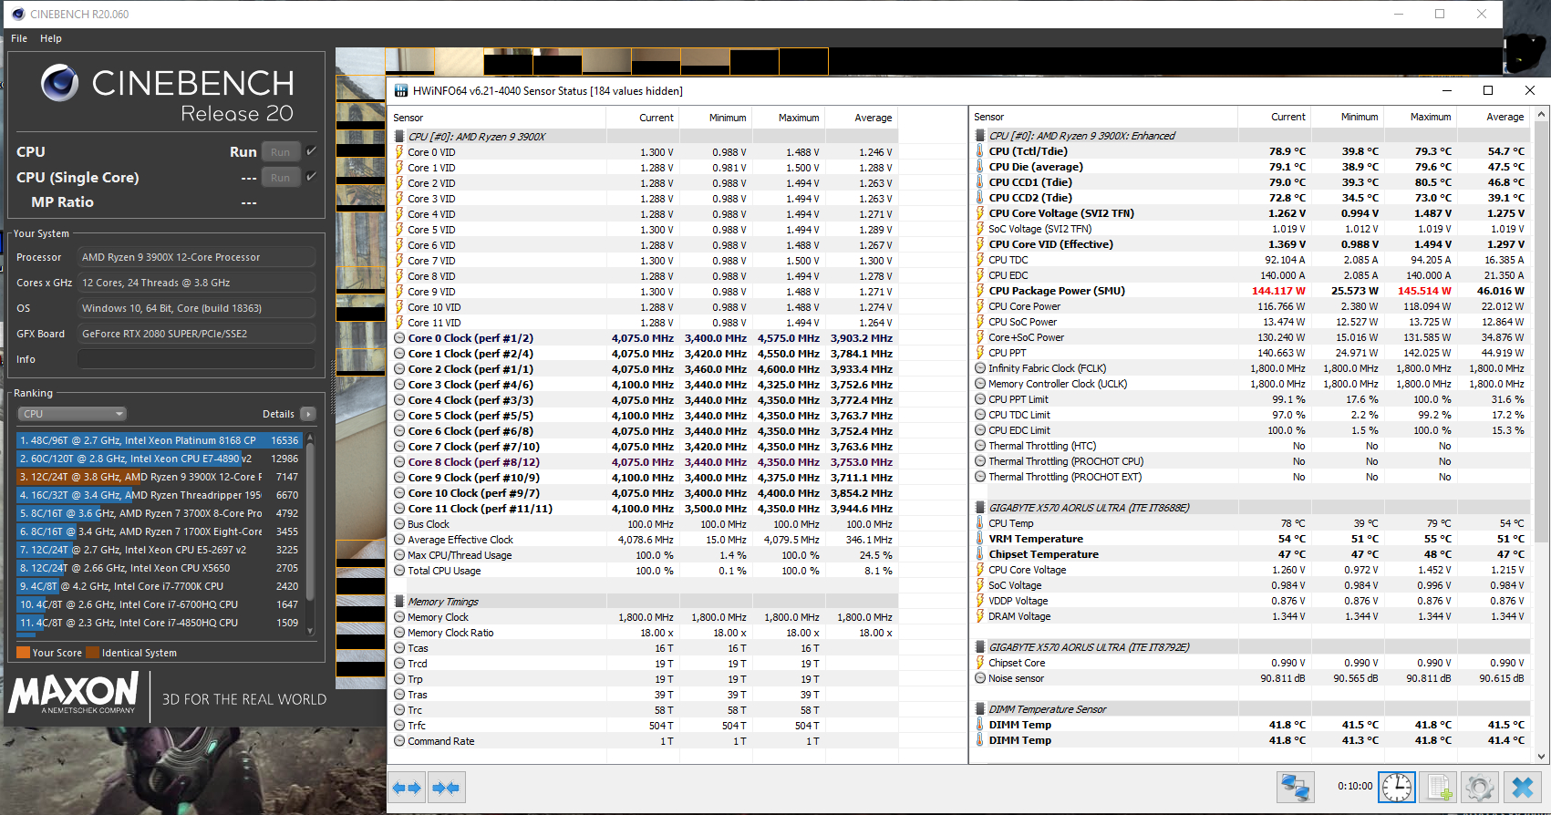Select the DRAM Voltage lightning icon

[980, 616]
